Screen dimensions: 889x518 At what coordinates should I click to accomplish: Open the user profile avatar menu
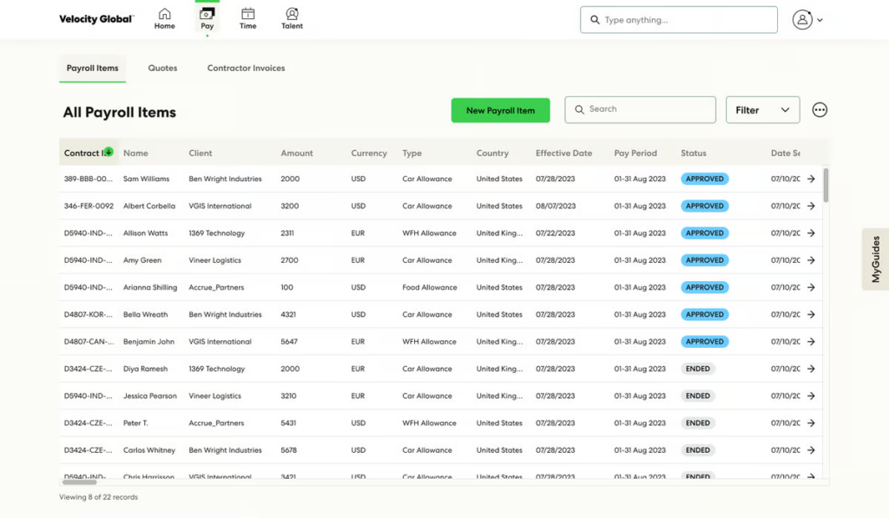807,20
